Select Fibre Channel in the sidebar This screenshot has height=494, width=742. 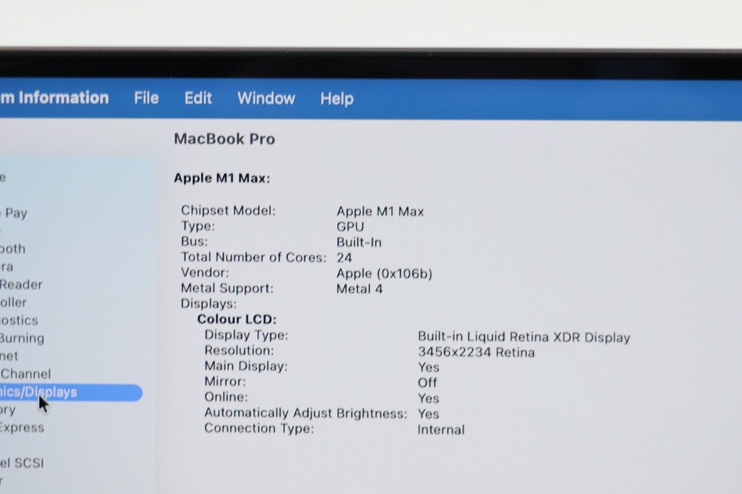(26, 374)
